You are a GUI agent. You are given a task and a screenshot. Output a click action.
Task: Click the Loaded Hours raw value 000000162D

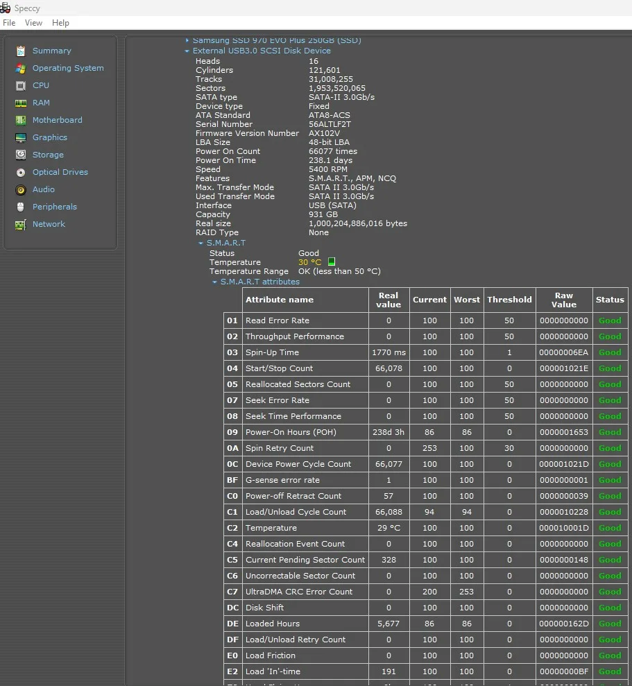coord(564,624)
